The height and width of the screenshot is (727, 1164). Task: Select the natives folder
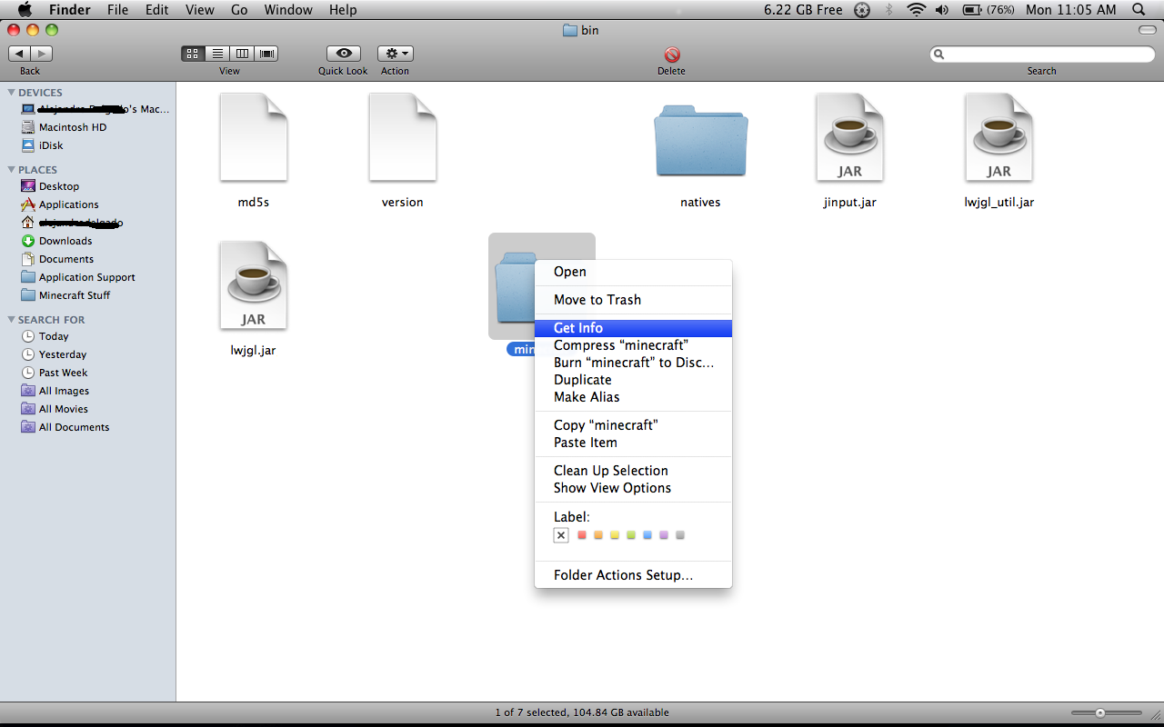click(x=700, y=141)
